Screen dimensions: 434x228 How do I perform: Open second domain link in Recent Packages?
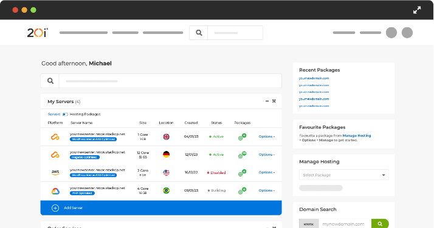(314, 85)
